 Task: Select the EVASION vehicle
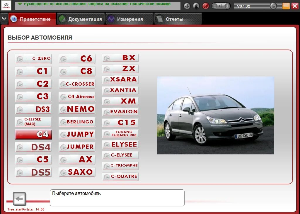pyautogui.click(x=120, y=112)
